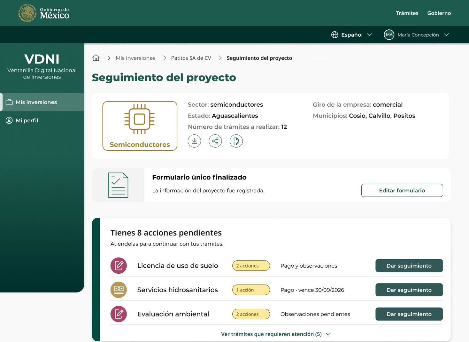Click the Editar formulario button
The image size is (469, 342).
tap(402, 190)
